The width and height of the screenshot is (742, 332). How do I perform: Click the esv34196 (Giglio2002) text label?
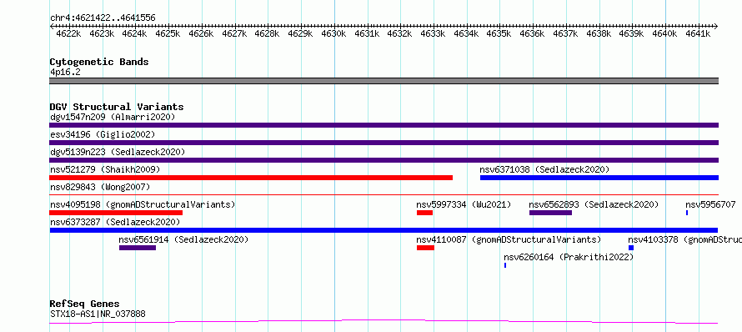pyautogui.click(x=103, y=134)
